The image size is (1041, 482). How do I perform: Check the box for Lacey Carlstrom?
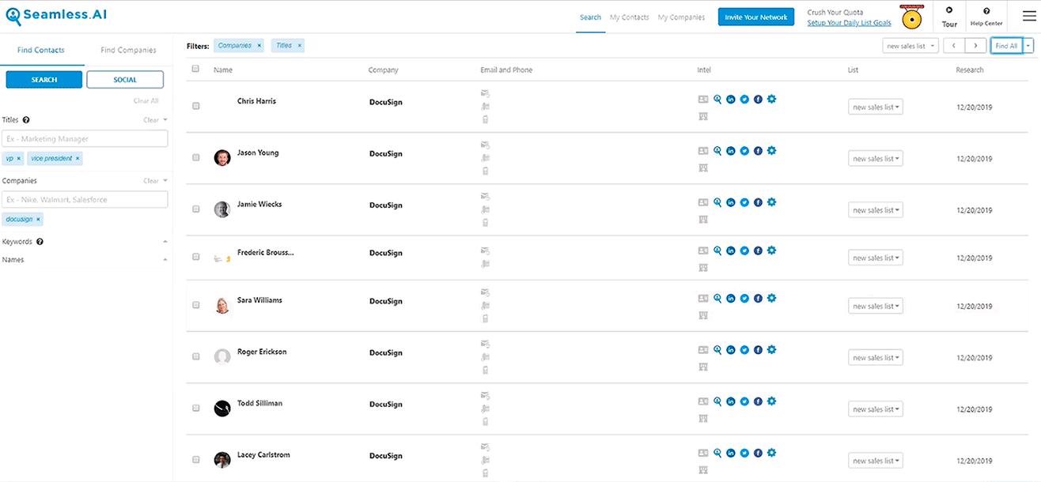click(x=195, y=459)
